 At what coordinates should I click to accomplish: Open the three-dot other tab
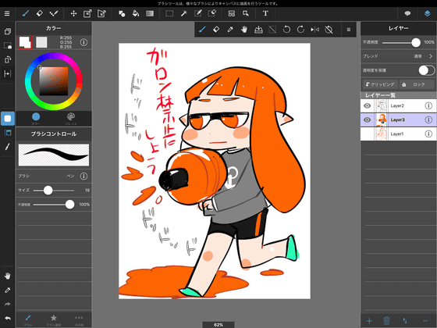coord(79,320)
